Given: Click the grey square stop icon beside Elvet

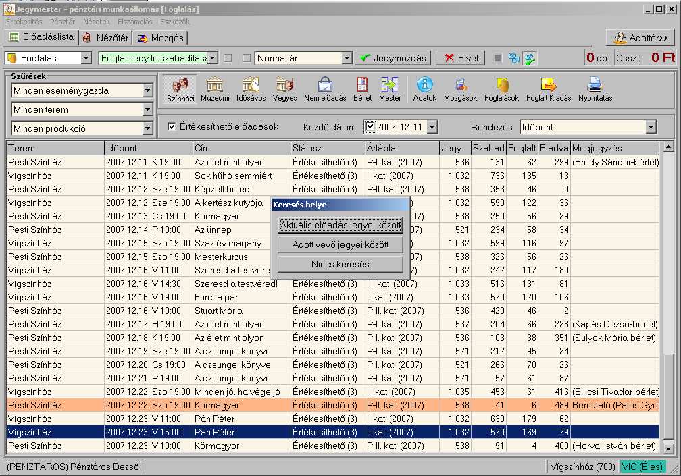Looking at the screenshot, I should point(498,57).
